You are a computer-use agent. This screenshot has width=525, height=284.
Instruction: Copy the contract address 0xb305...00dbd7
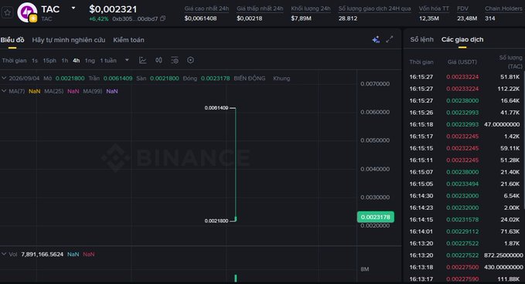(162, 19)
